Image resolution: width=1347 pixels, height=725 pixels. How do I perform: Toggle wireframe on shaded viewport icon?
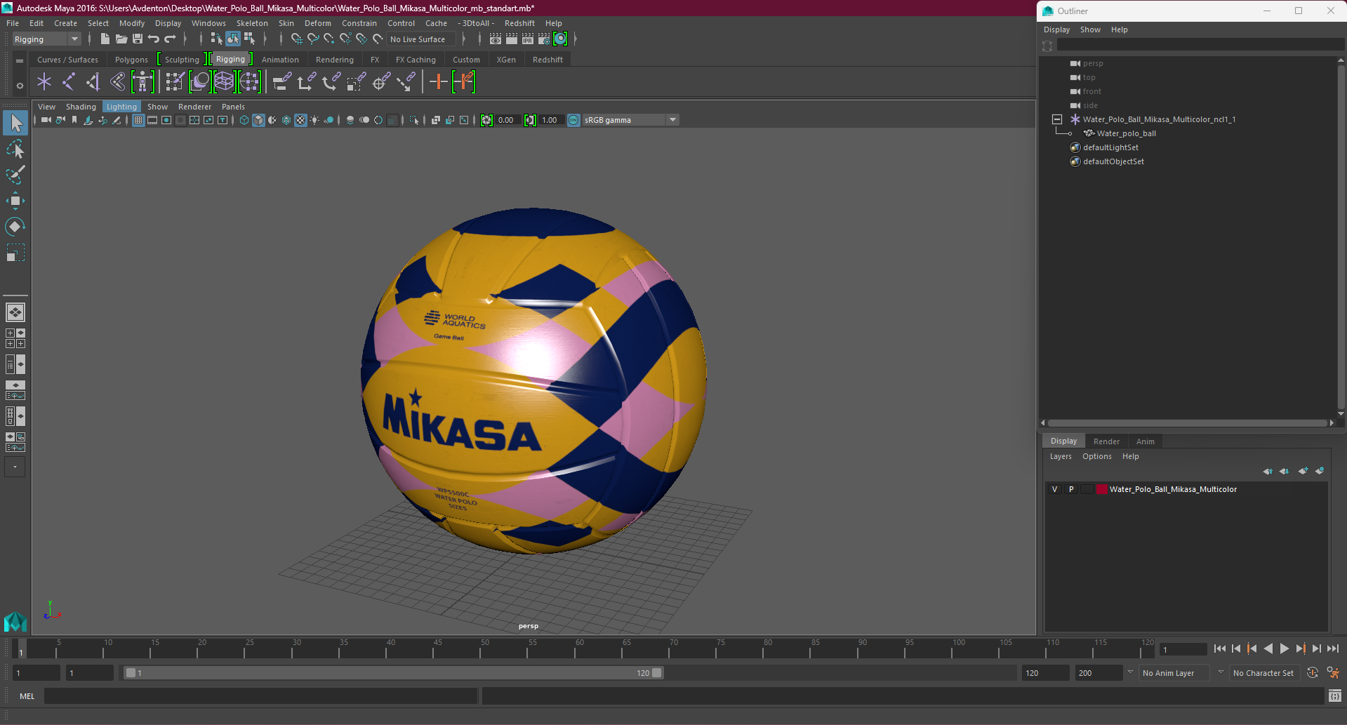click(x=286, y=120)
